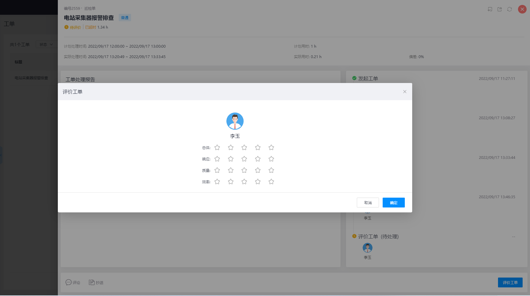Set 质量 rating to four stars
The width and height of the screenshot is (530, 296).
coord(258,170)
